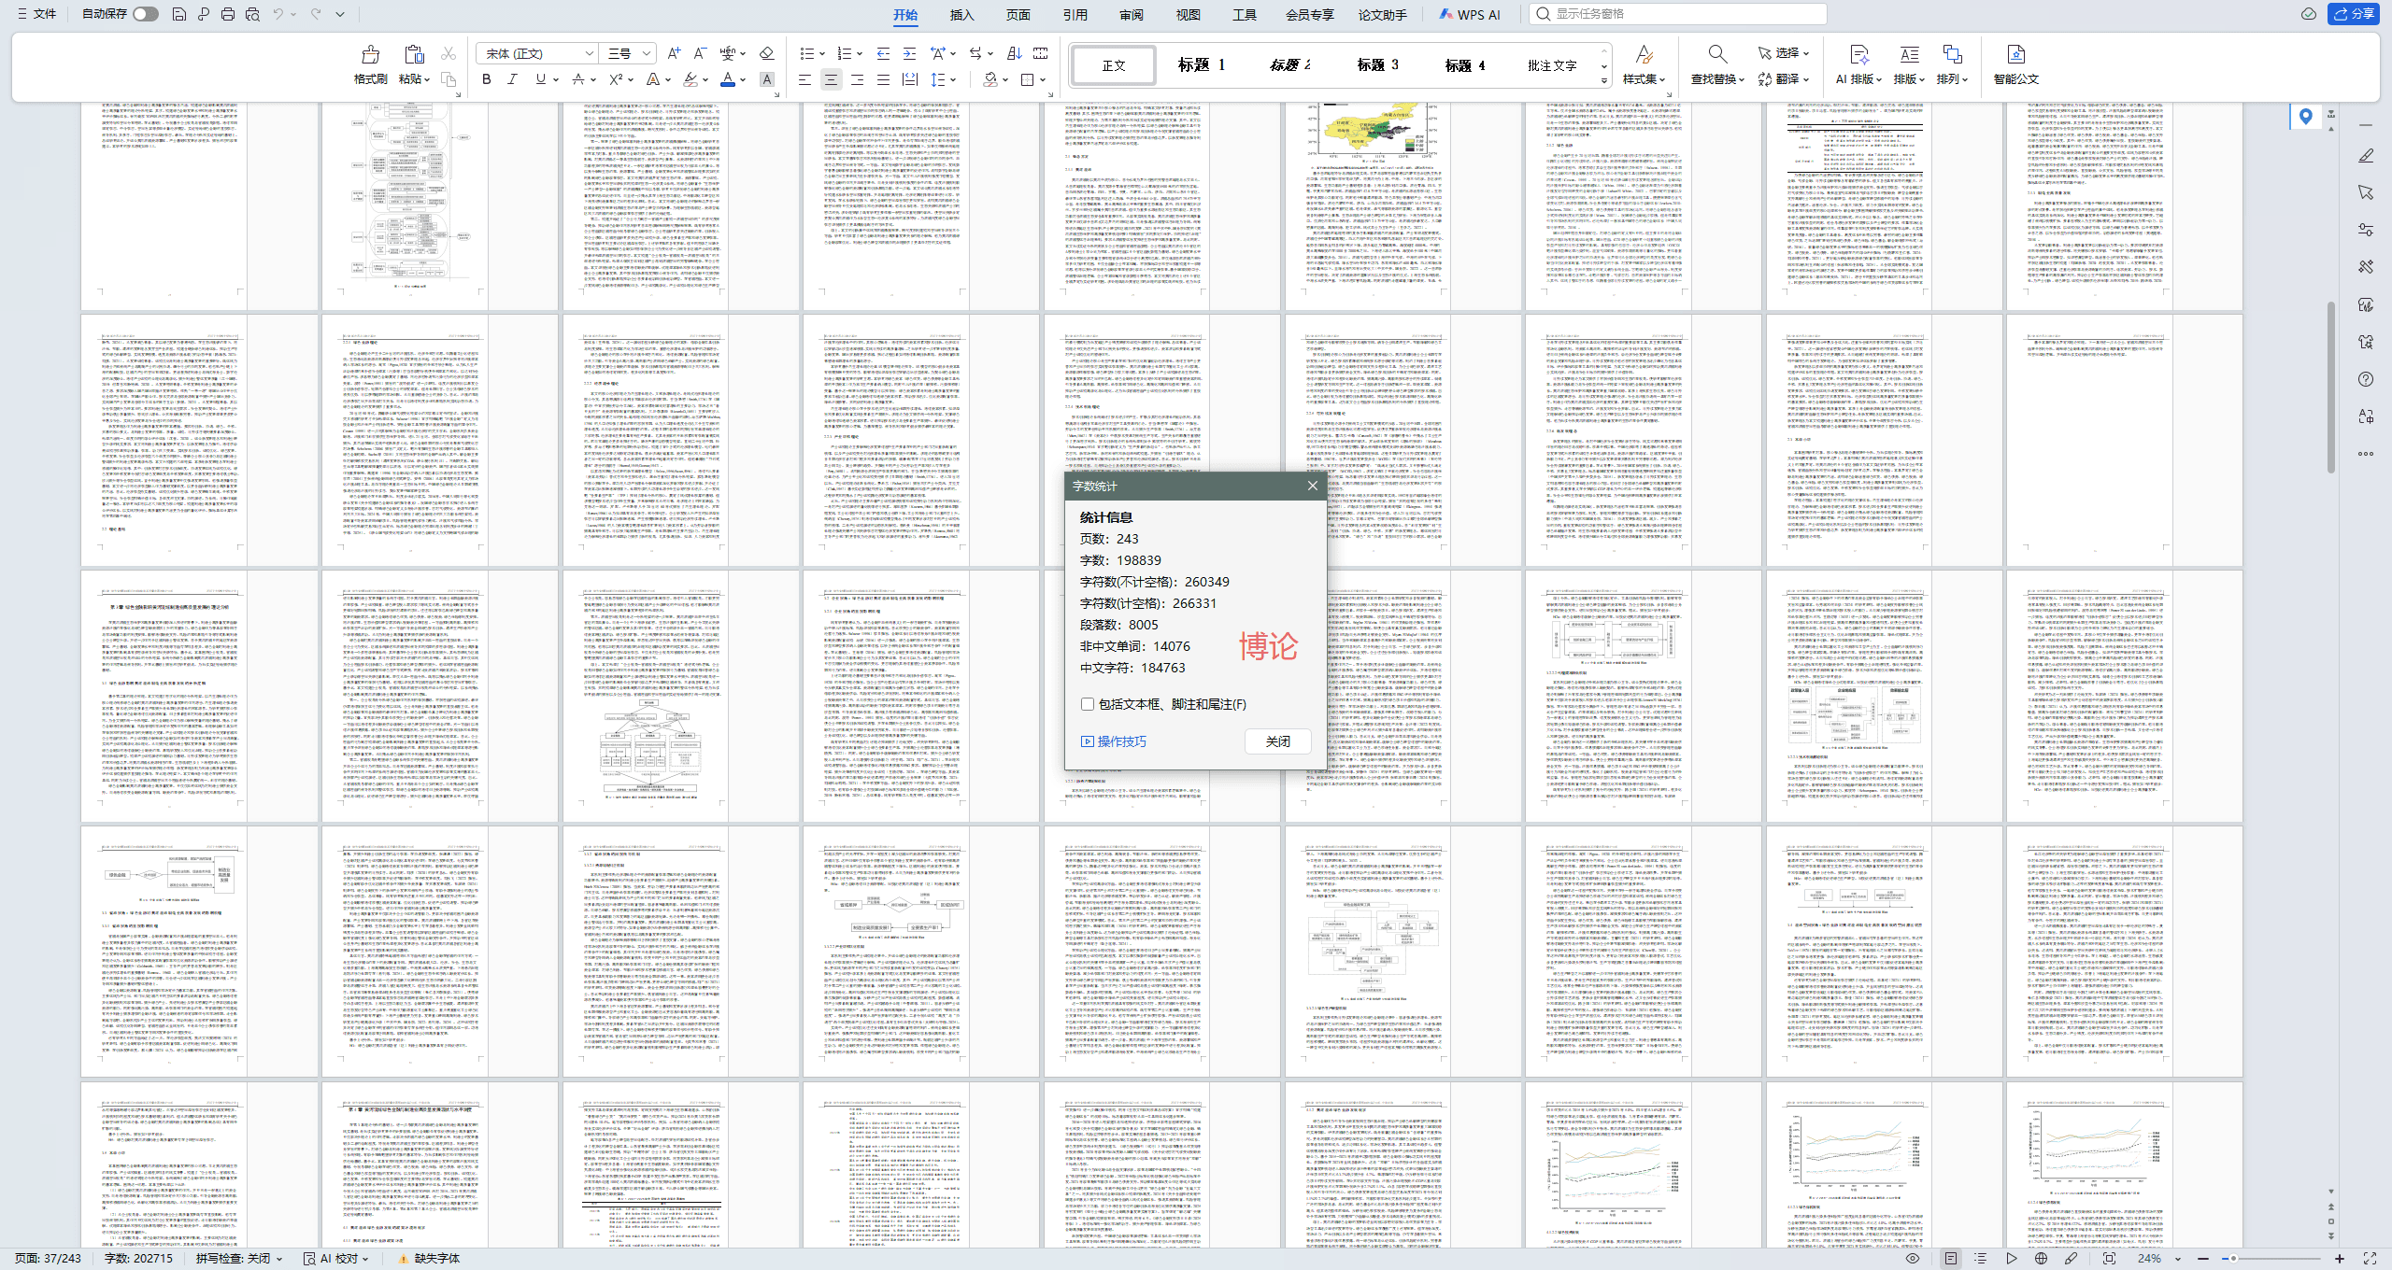Switch to the 引用 (References) tab
The height and width of the screenshot is (1270, 2392).
(x=1075, y=15)
